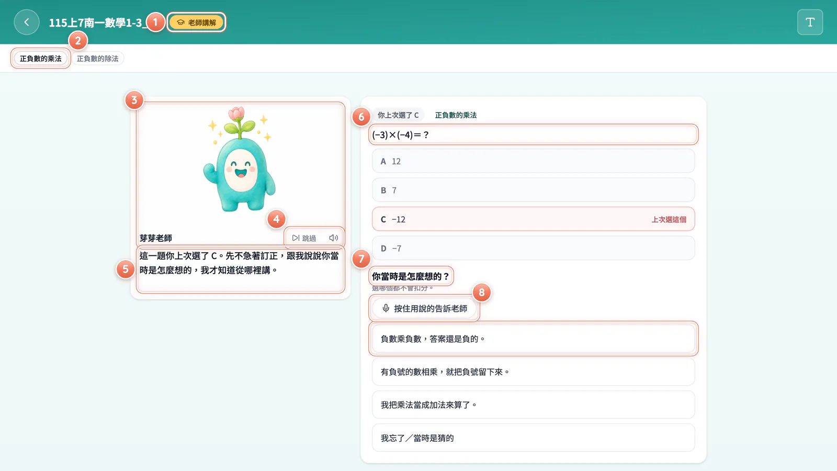Select answer option D −7
837x471 pixels.
click(x=533, y=249)
